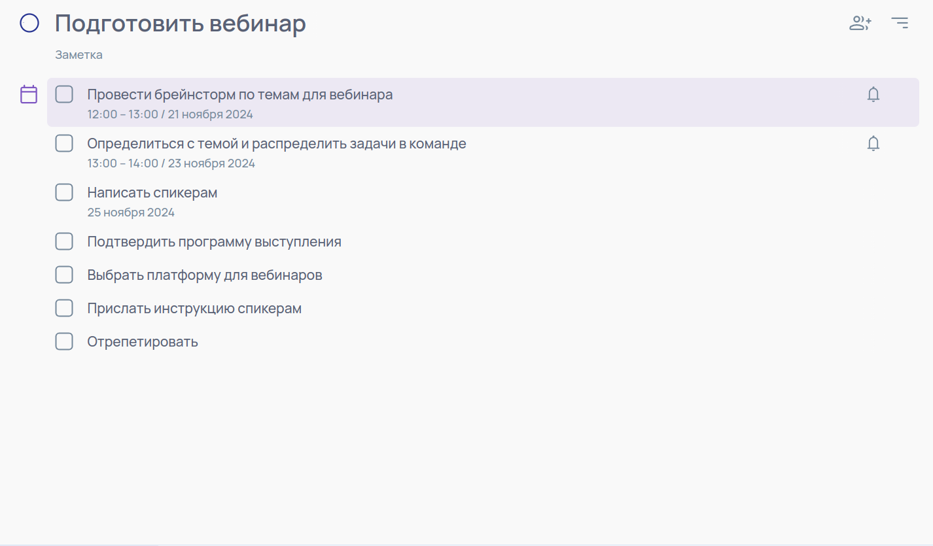The image size is (933, 546).
Task: Select 'Выбрать платформу для вебинаров' text
Action: 205,275
